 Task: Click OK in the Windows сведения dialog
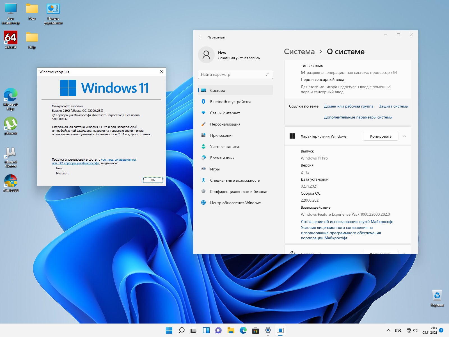(153, 180)
